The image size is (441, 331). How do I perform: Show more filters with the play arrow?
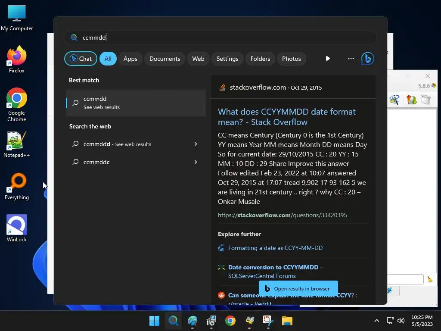pos(328,59)
